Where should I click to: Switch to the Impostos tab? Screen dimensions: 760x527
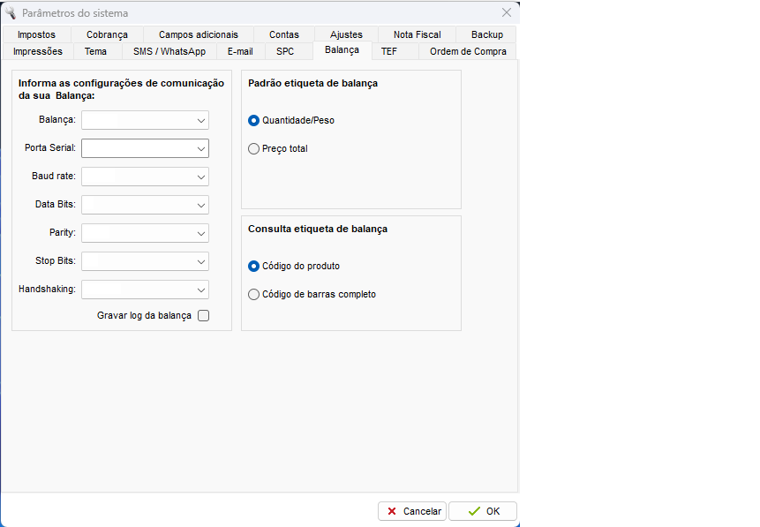click(x=36, y=35)
